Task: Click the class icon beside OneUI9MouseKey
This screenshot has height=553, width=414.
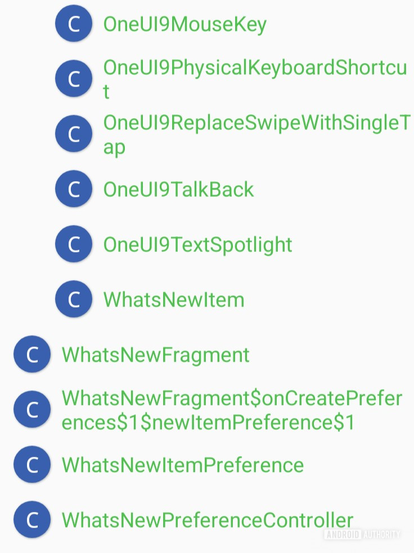Action: tap(74, 24)
